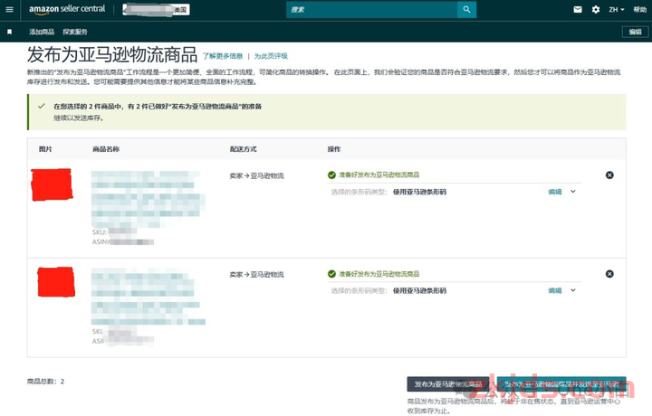The height and width of the screenshot is (416, 652).
Task: Click first row 卖家→亚马逊物流 text
Action: [x=256, y=176]
